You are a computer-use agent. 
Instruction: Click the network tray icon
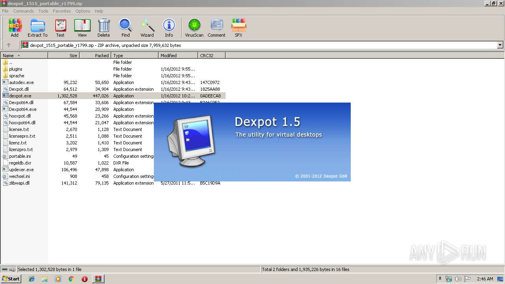(449, 279)
